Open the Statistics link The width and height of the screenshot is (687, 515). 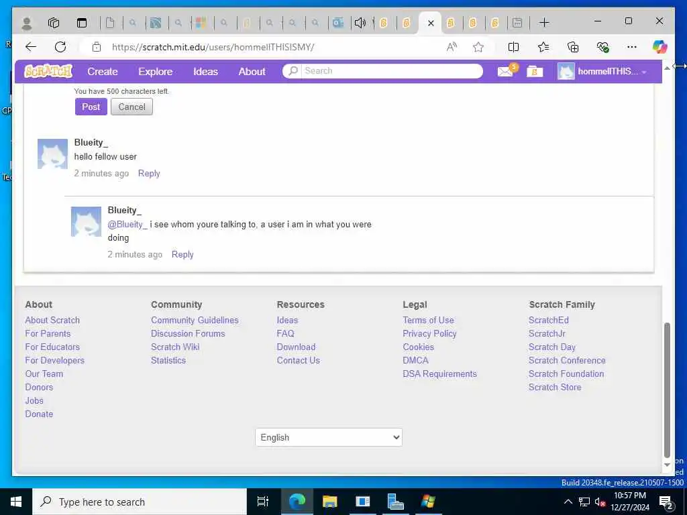pyautogui.click(x=168, y=360)
